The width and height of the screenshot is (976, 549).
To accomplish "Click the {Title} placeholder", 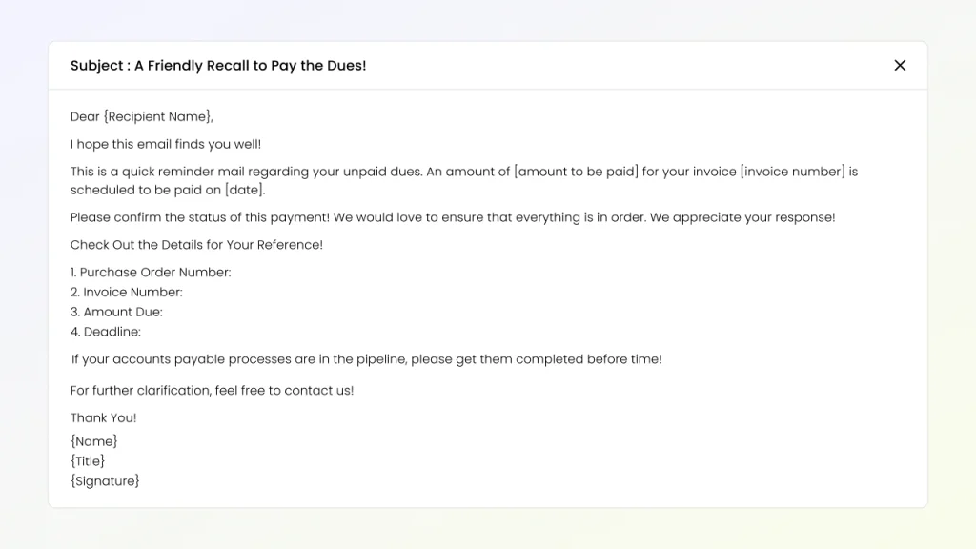I will tap(88, 462).
